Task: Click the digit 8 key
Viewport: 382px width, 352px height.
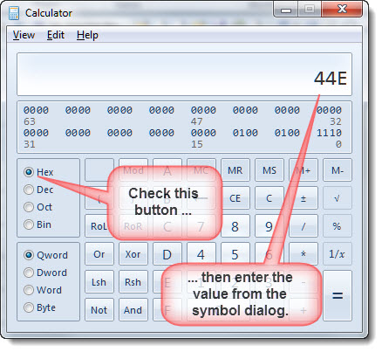Action: click(235, 226)
